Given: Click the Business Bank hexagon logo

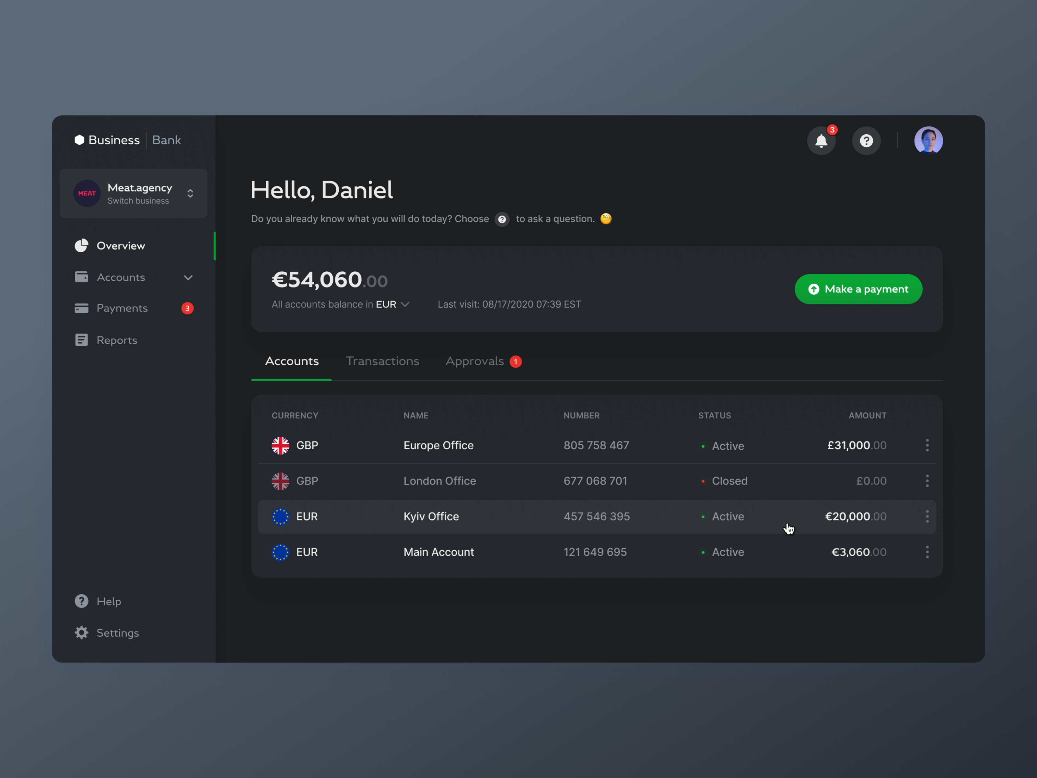Looking at the screenshot, I should pos(79,140).
